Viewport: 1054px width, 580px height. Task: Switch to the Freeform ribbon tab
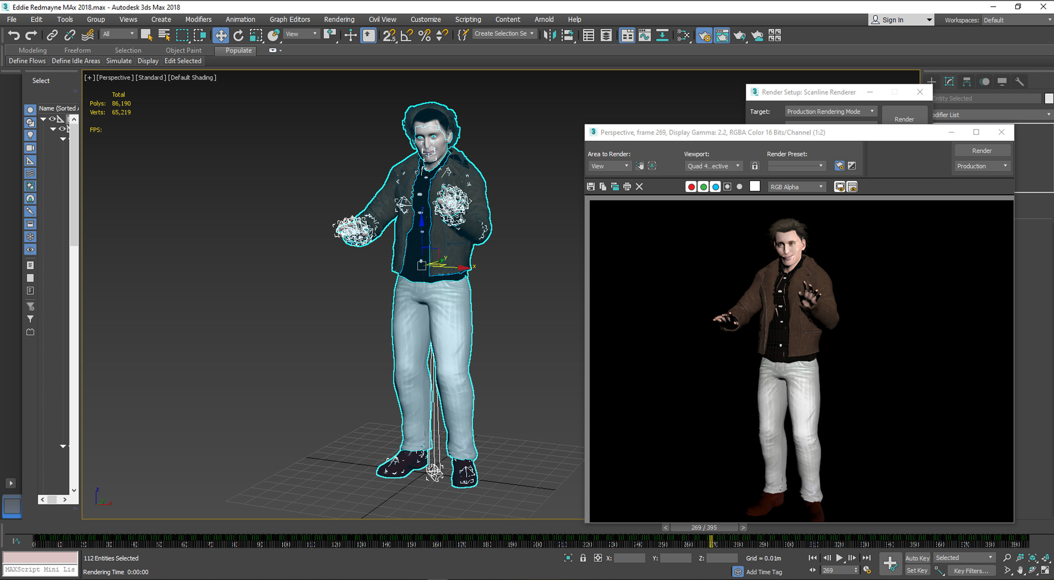click(77, 50)
